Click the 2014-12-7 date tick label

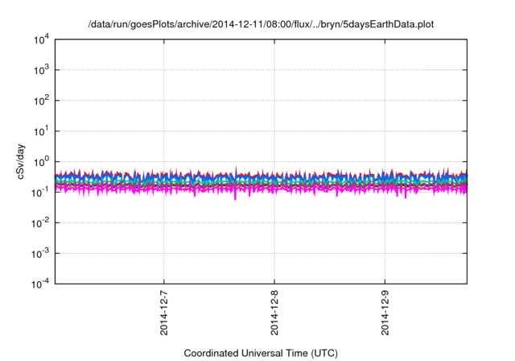pos(164,313)
